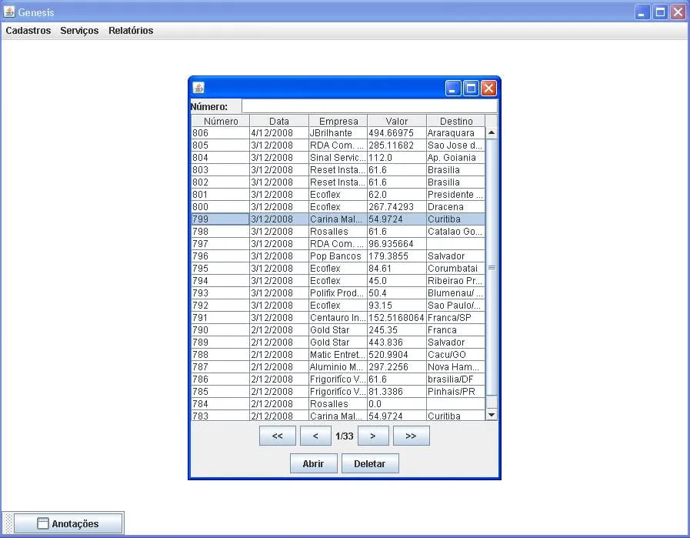The width and height of the screenshot is (690, 538).
Task: Open the Cadastros menu
Action: pyautogui.click(x=28, y=31)
